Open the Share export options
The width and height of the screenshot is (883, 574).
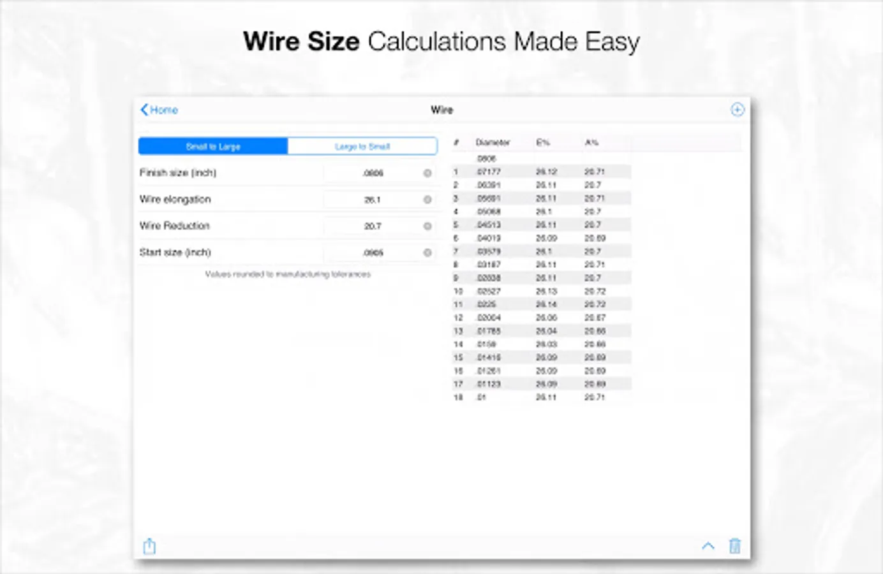[149, 547]
